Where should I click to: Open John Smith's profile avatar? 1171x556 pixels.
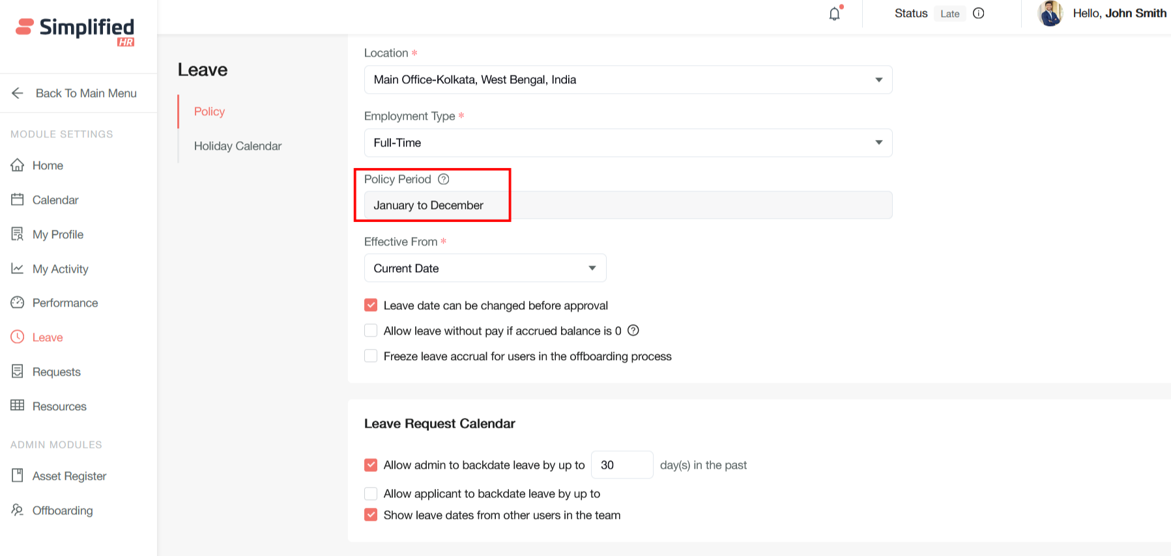[1050, 14]
